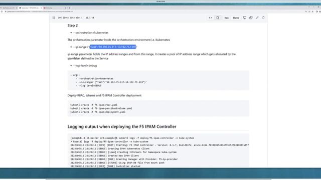Open the file outline menu icon

[x=54, y=18]
